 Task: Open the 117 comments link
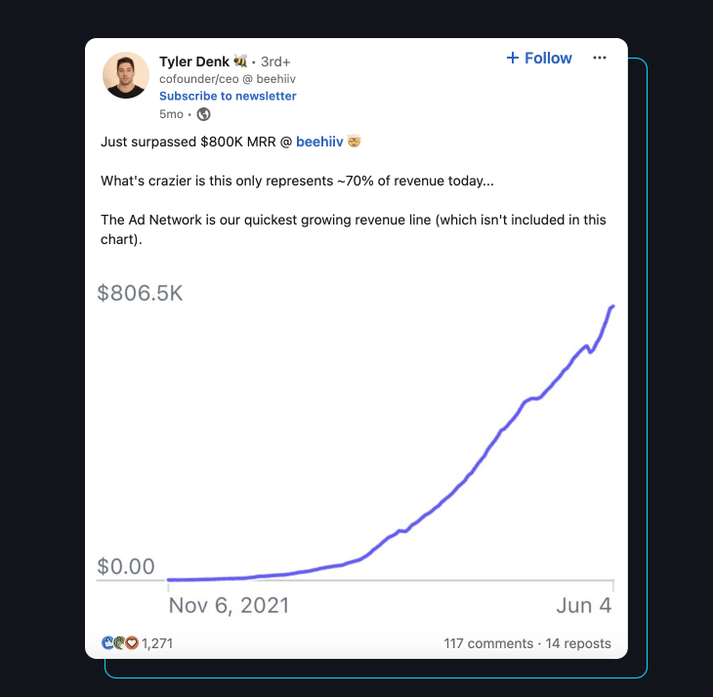pyautogui.click(x=486, y=643)
